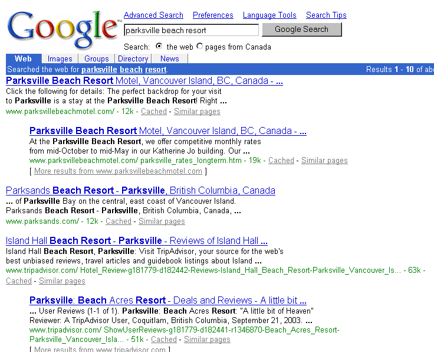434x352 pixels.
Task: Open Similar pages for parksvillebeachmotel.com 12k result
Action: (197, 112)
